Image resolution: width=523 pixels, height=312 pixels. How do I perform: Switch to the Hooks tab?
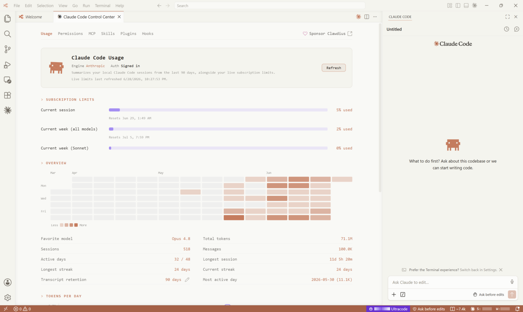(x=148, y=34)
